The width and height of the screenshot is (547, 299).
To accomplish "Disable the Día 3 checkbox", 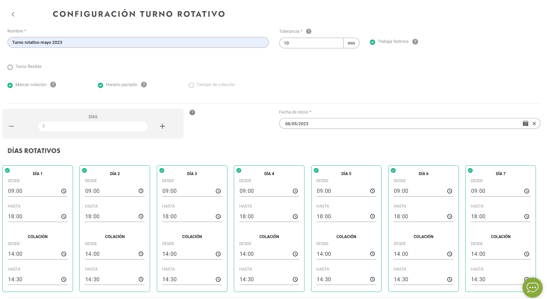I will click(x=162, y=170).
